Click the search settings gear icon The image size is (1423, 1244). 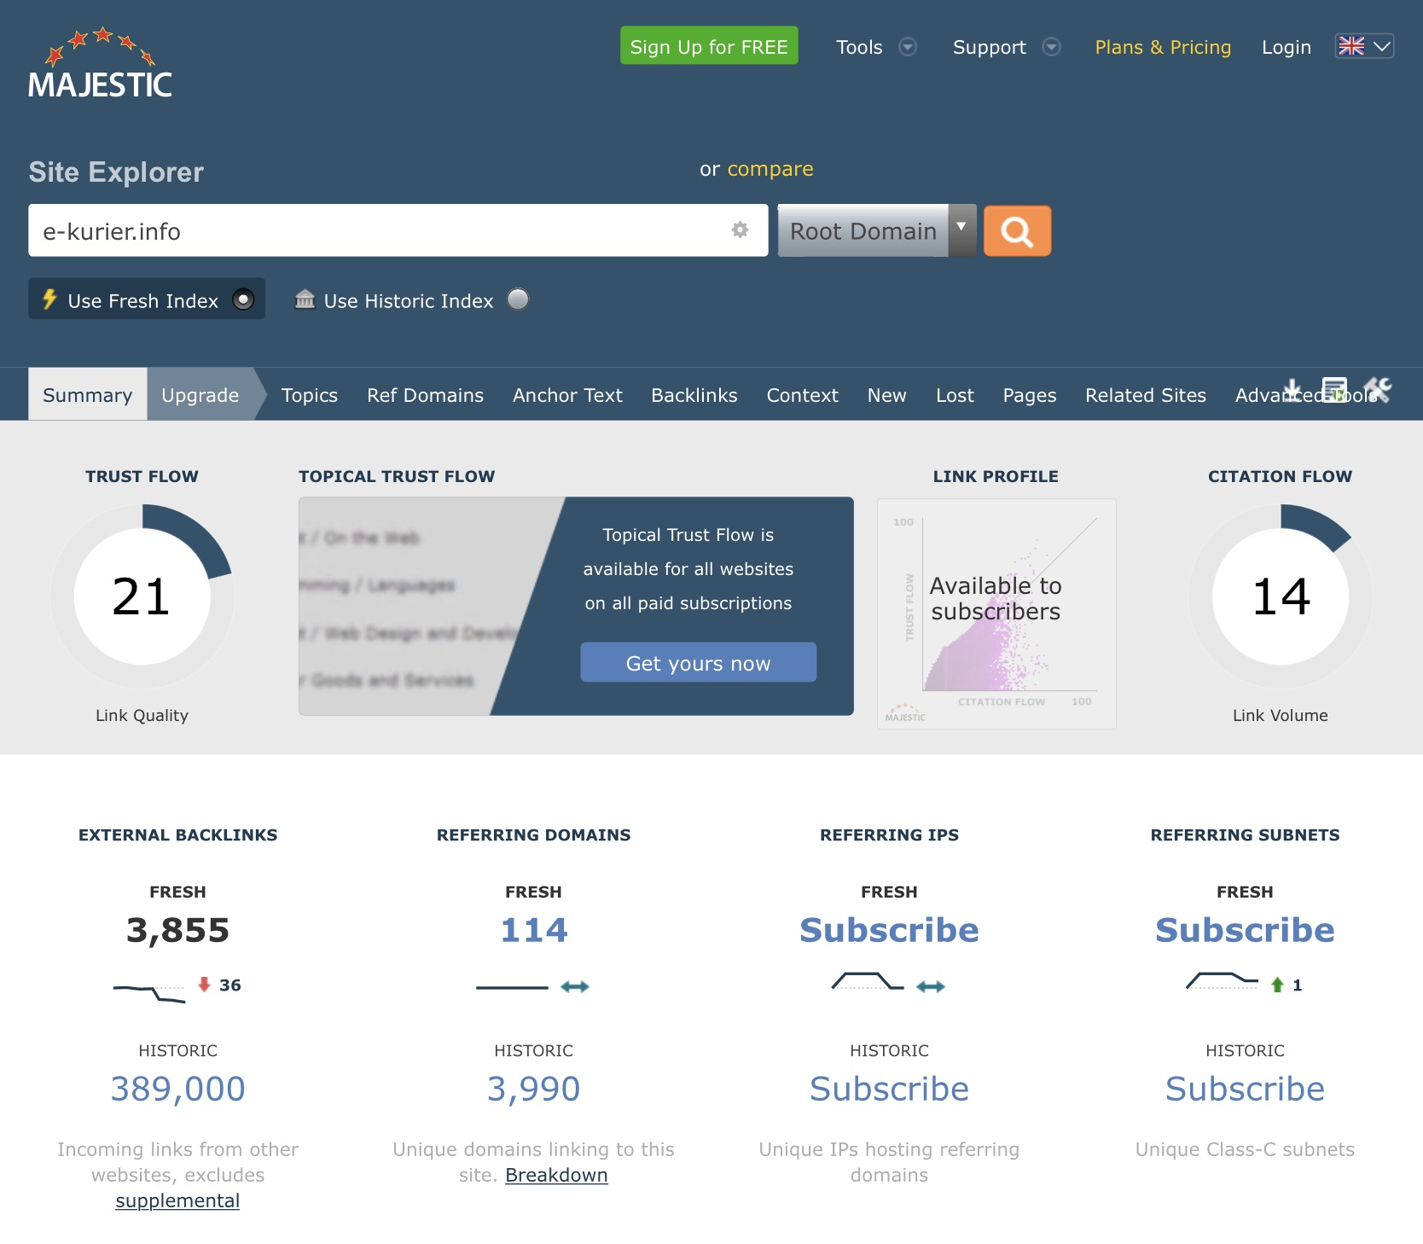coord(740,230)
